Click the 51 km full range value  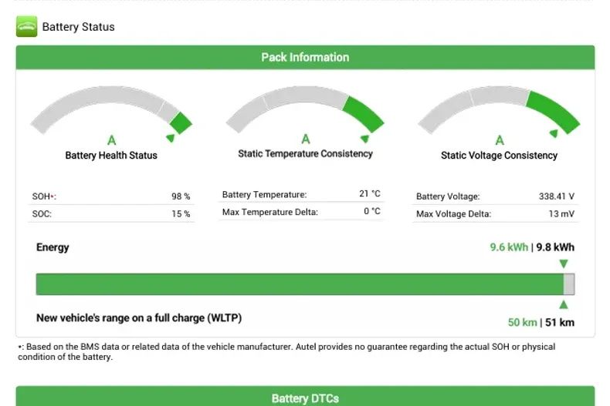pyautogui.click(x=560, y=323)
